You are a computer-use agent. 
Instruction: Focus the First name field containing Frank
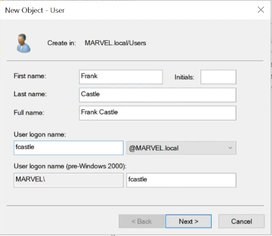tap(121, 77)
